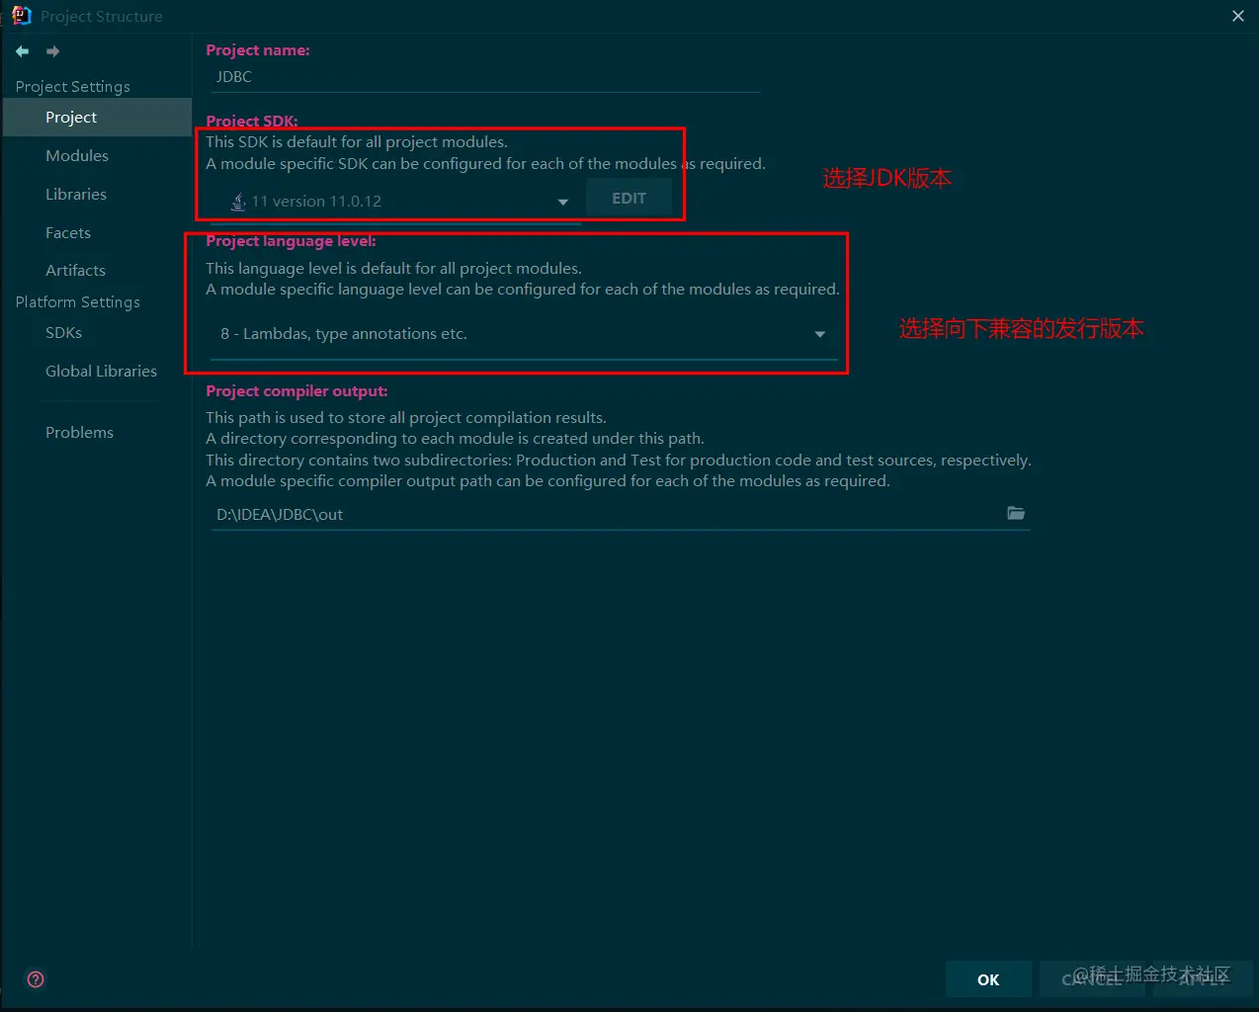
Task: Click '8 - Lambdas, type annotations etc.' value
Action: (x=344, y=334)
